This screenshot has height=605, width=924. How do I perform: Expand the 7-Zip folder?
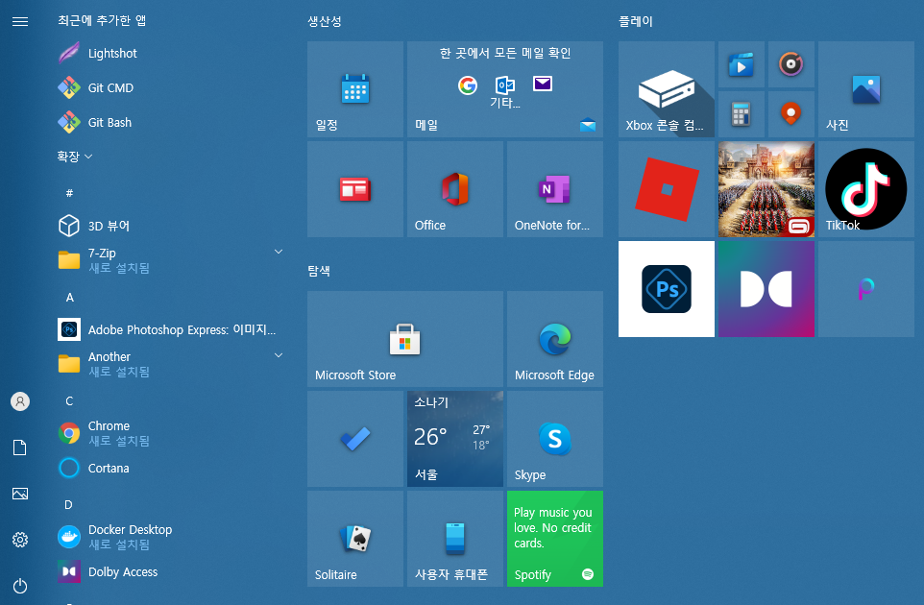coord(171,260)
